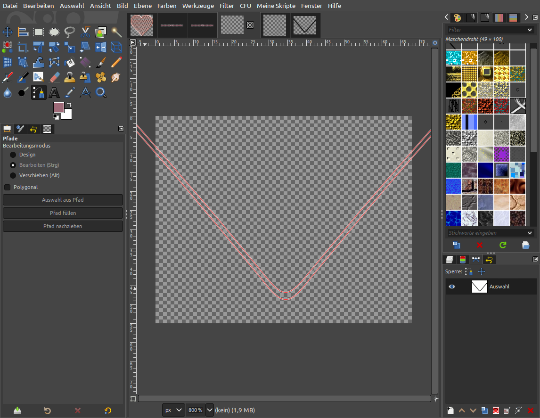Screen dimensions: 540x418
Task: Click the Auswahl aus Pfad button
Action: 63,200
